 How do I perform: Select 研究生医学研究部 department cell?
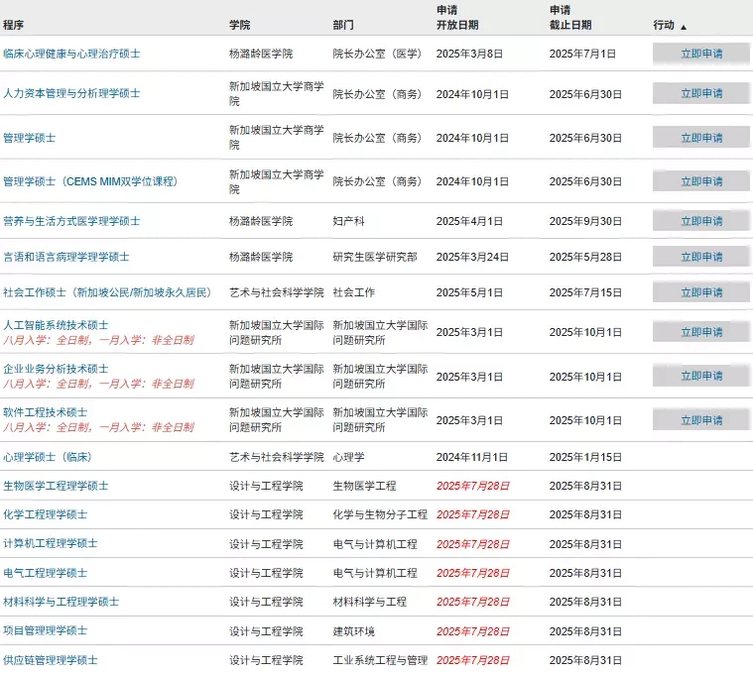pyautogui.click(x=375, y=257)
